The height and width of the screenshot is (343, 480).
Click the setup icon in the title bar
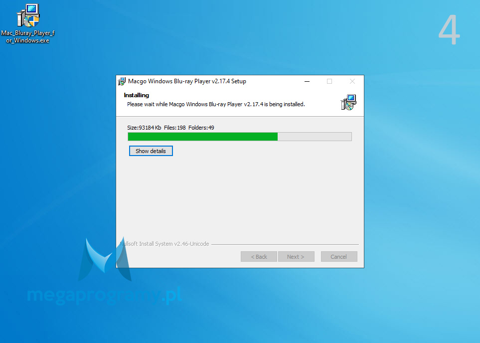tap(122, 81)
